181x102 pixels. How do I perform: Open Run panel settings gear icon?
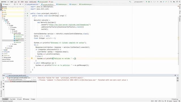click(x=175, y=75)
